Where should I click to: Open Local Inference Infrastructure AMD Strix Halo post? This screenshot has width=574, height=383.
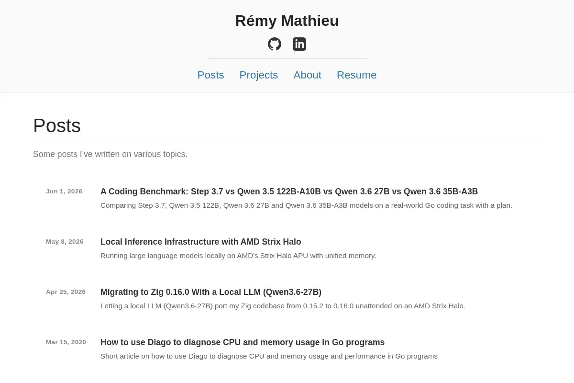tap(201, 242)
